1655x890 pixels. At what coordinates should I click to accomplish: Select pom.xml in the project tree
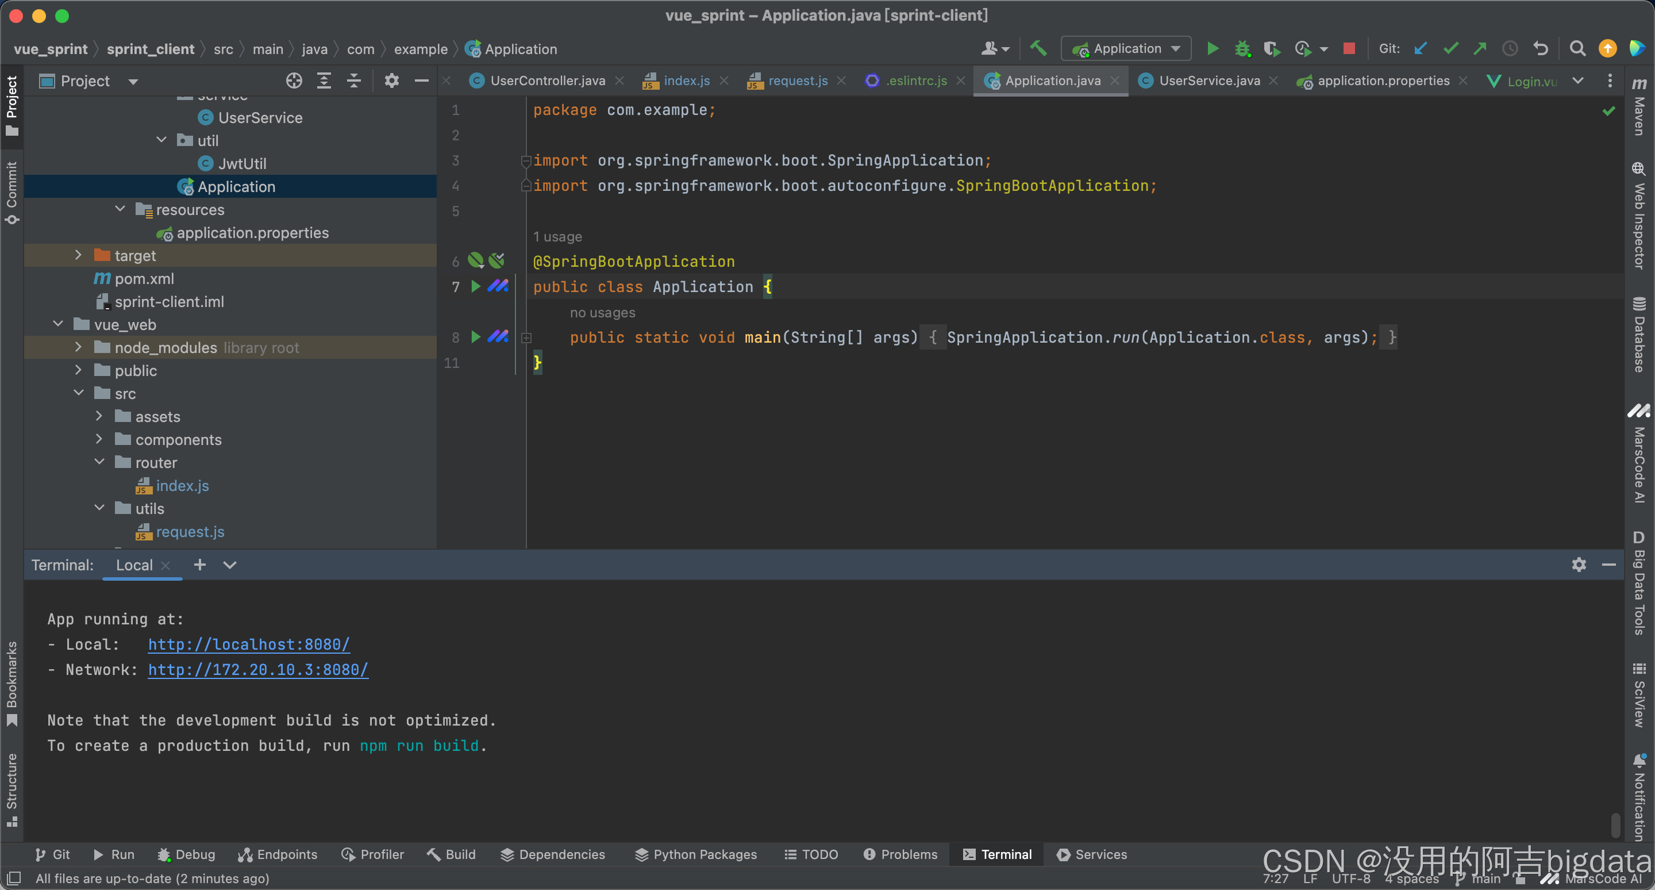(144, 278)
